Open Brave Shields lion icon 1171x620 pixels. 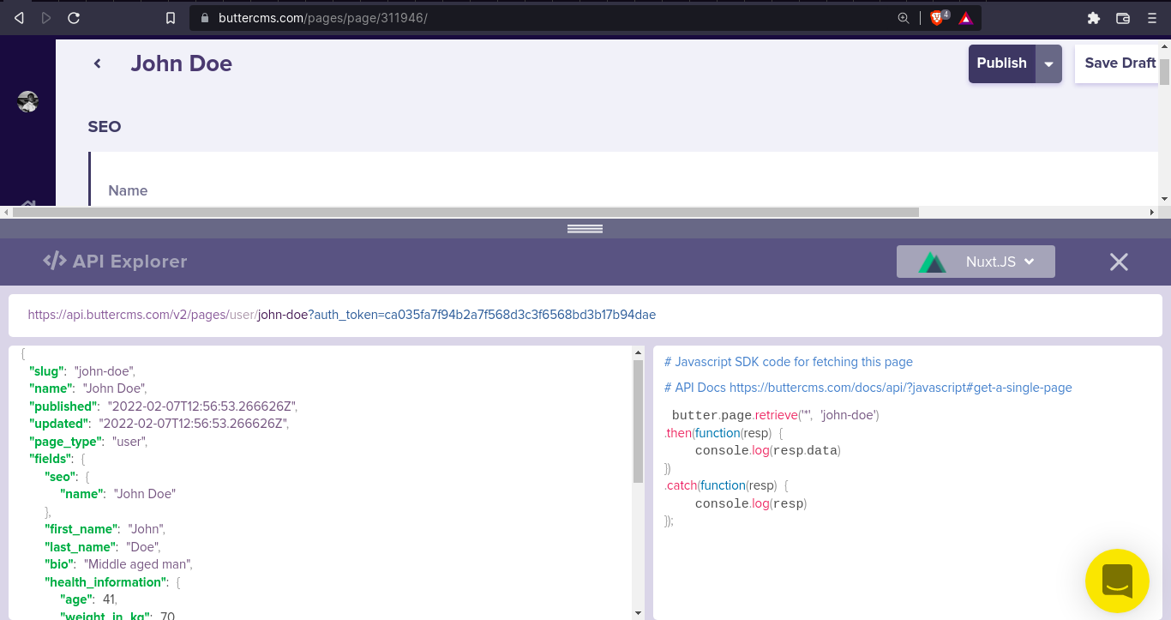coord(939,18)
